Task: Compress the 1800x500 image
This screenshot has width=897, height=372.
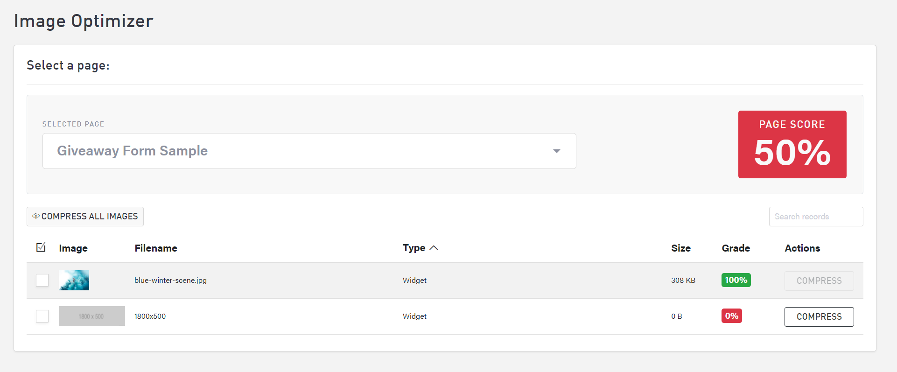Action: [x=819, y=316]
